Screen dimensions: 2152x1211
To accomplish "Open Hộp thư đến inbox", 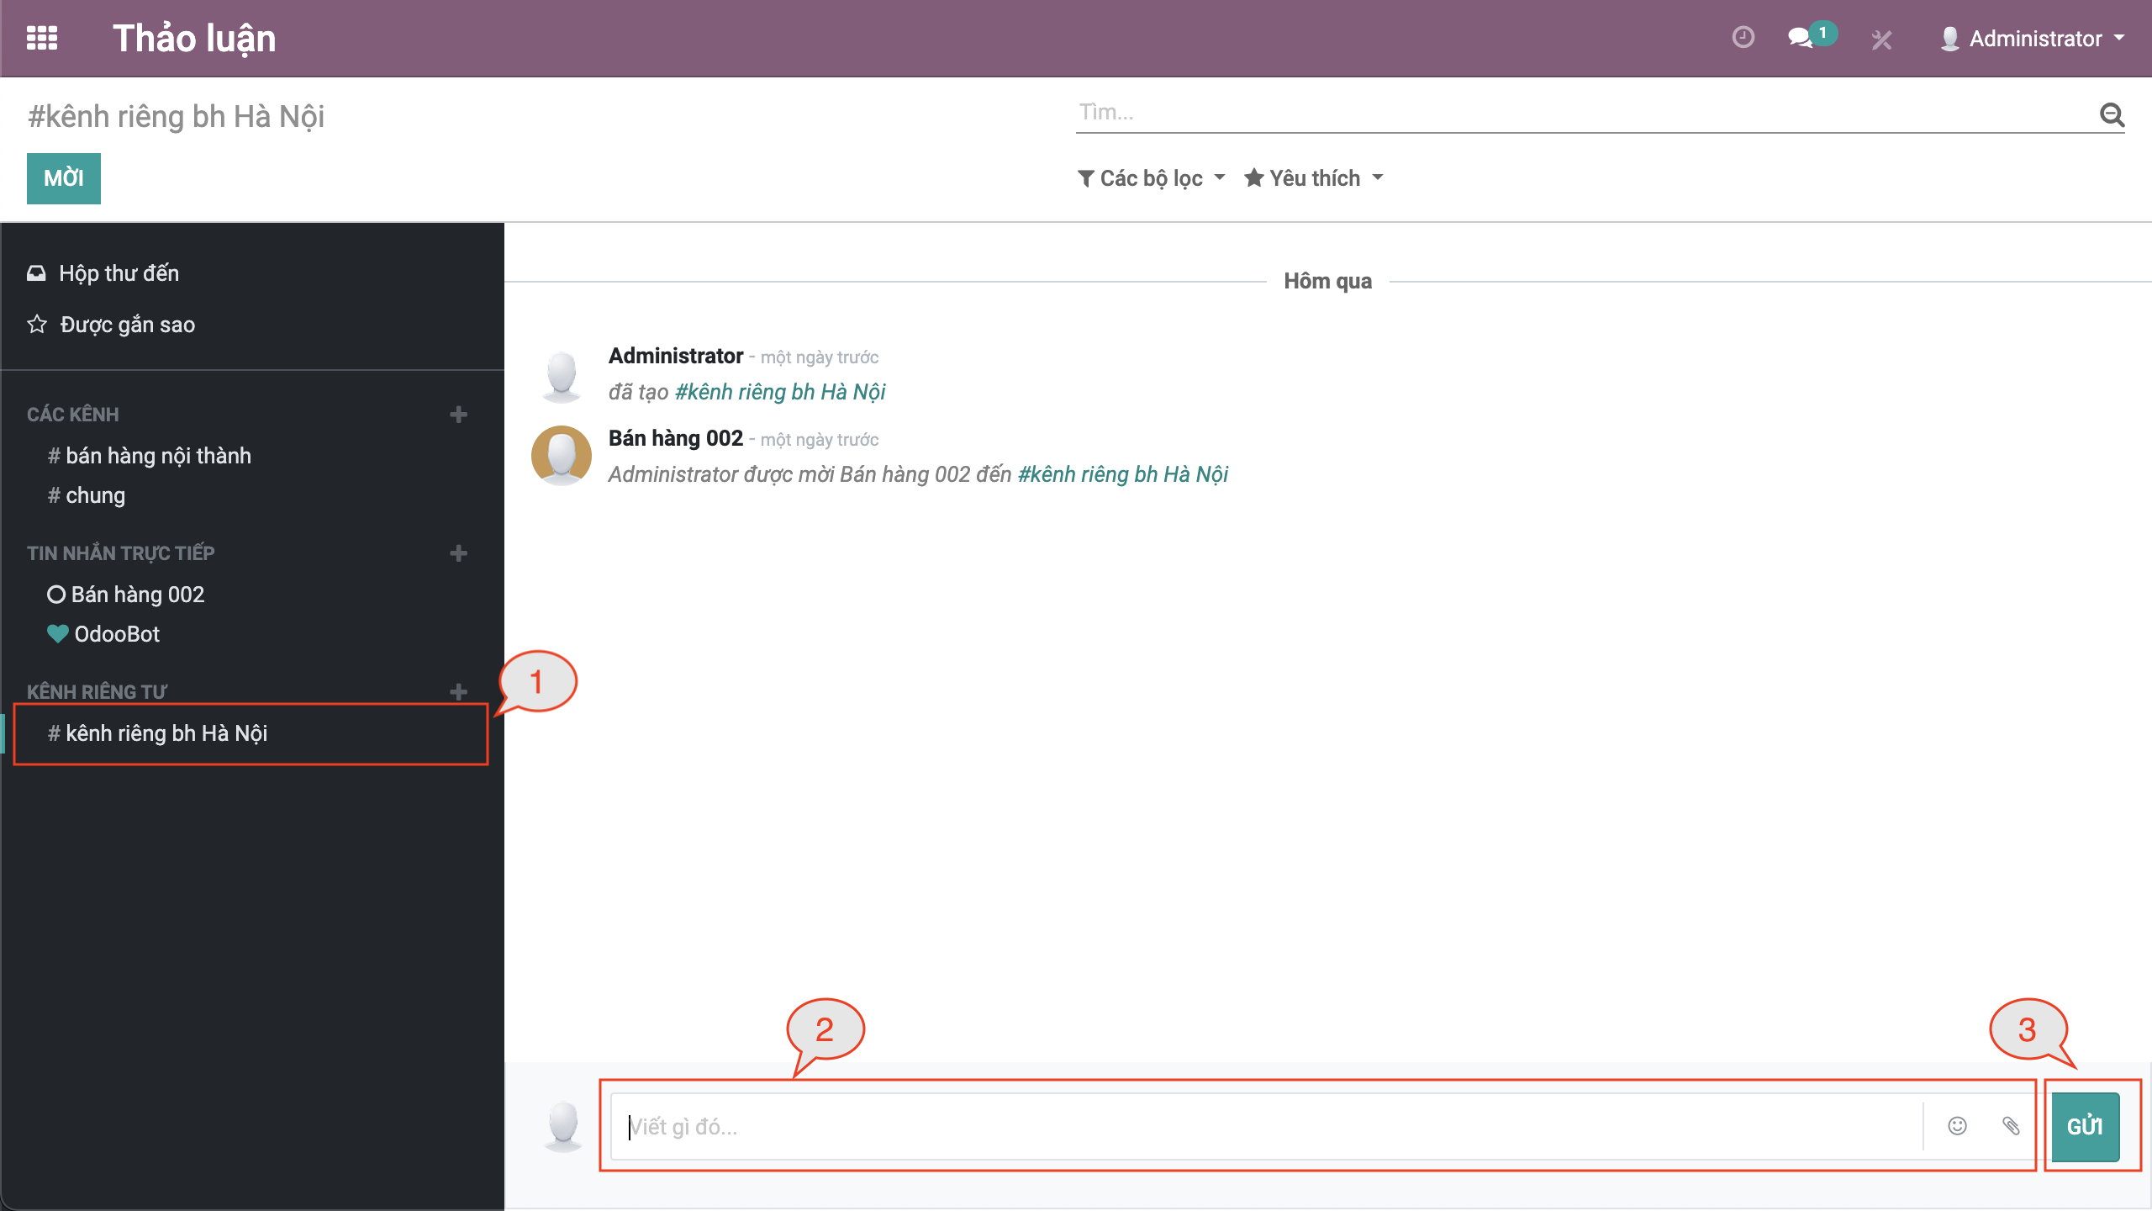I will (x=119, y=273).
